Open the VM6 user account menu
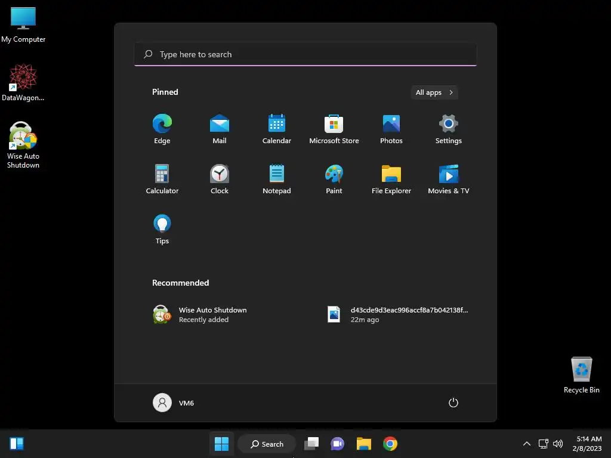 coord(174,403)
